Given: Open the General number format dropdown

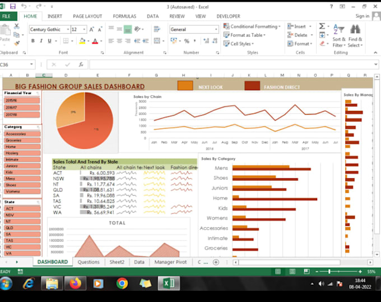Looking at the screenshot, I should click(x=216, y=29).
